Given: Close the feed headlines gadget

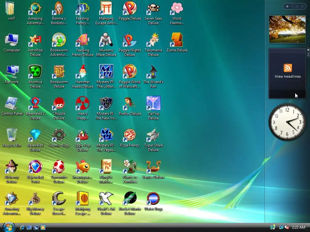Looking at the screenshot, I should [x=308, y=50].
